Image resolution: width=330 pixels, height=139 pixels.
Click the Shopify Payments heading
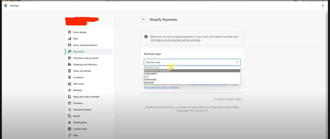(x=163, y=20)
